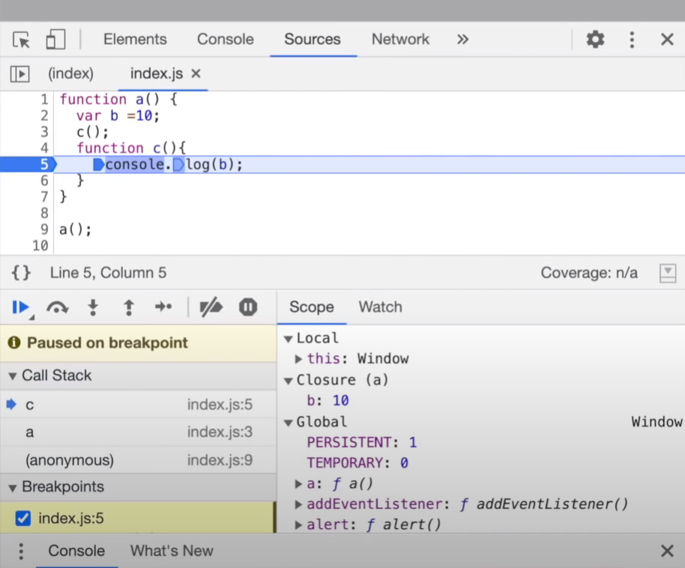This screenshot has width=685, height=568.
Task: Switch to the Network tab
Action: 400,40
